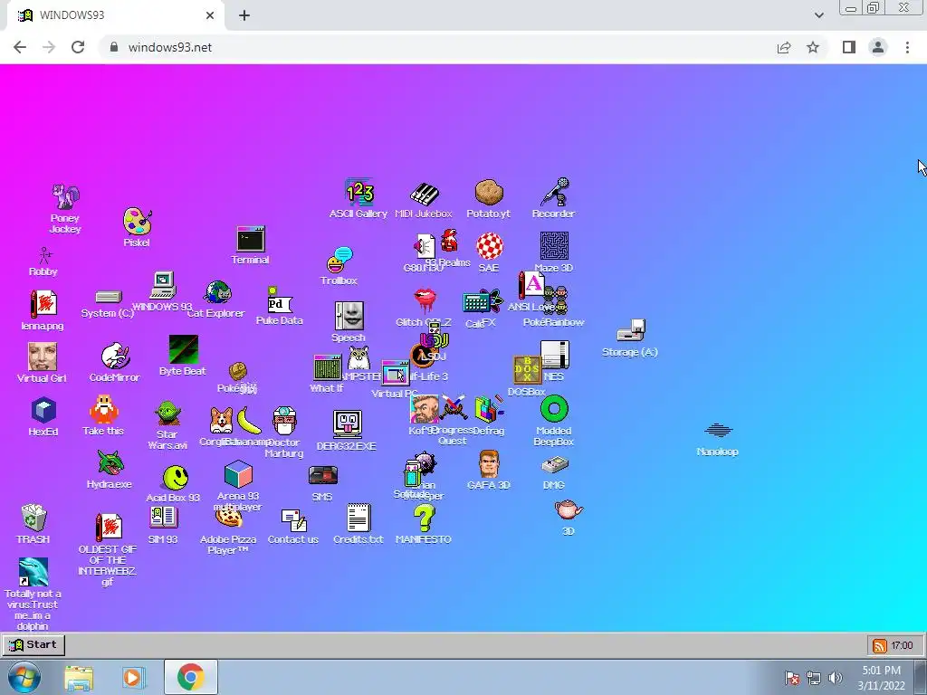927x695 pixels.
Task: Expand the tab search chevron
Action: click(x=818, y=15)
